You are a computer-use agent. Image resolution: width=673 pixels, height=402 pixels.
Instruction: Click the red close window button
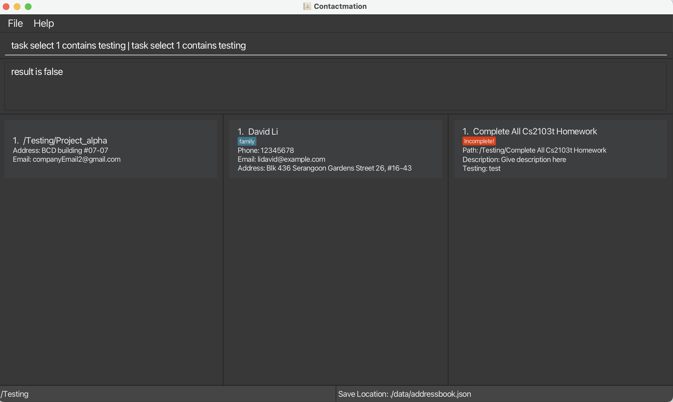click(x=6, y=6)
